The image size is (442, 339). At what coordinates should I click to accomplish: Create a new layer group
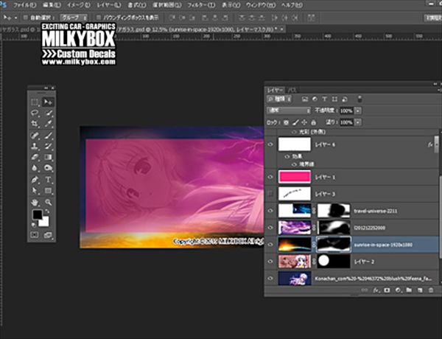[x=409, y=290]
